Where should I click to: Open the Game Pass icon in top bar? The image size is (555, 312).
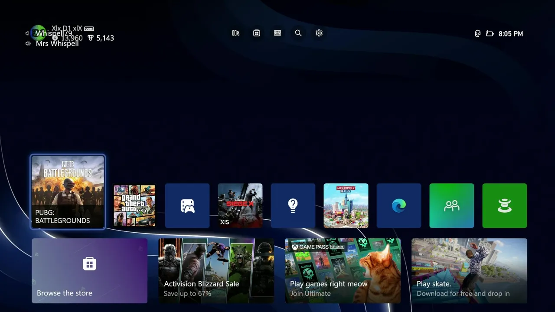point(277,33)
